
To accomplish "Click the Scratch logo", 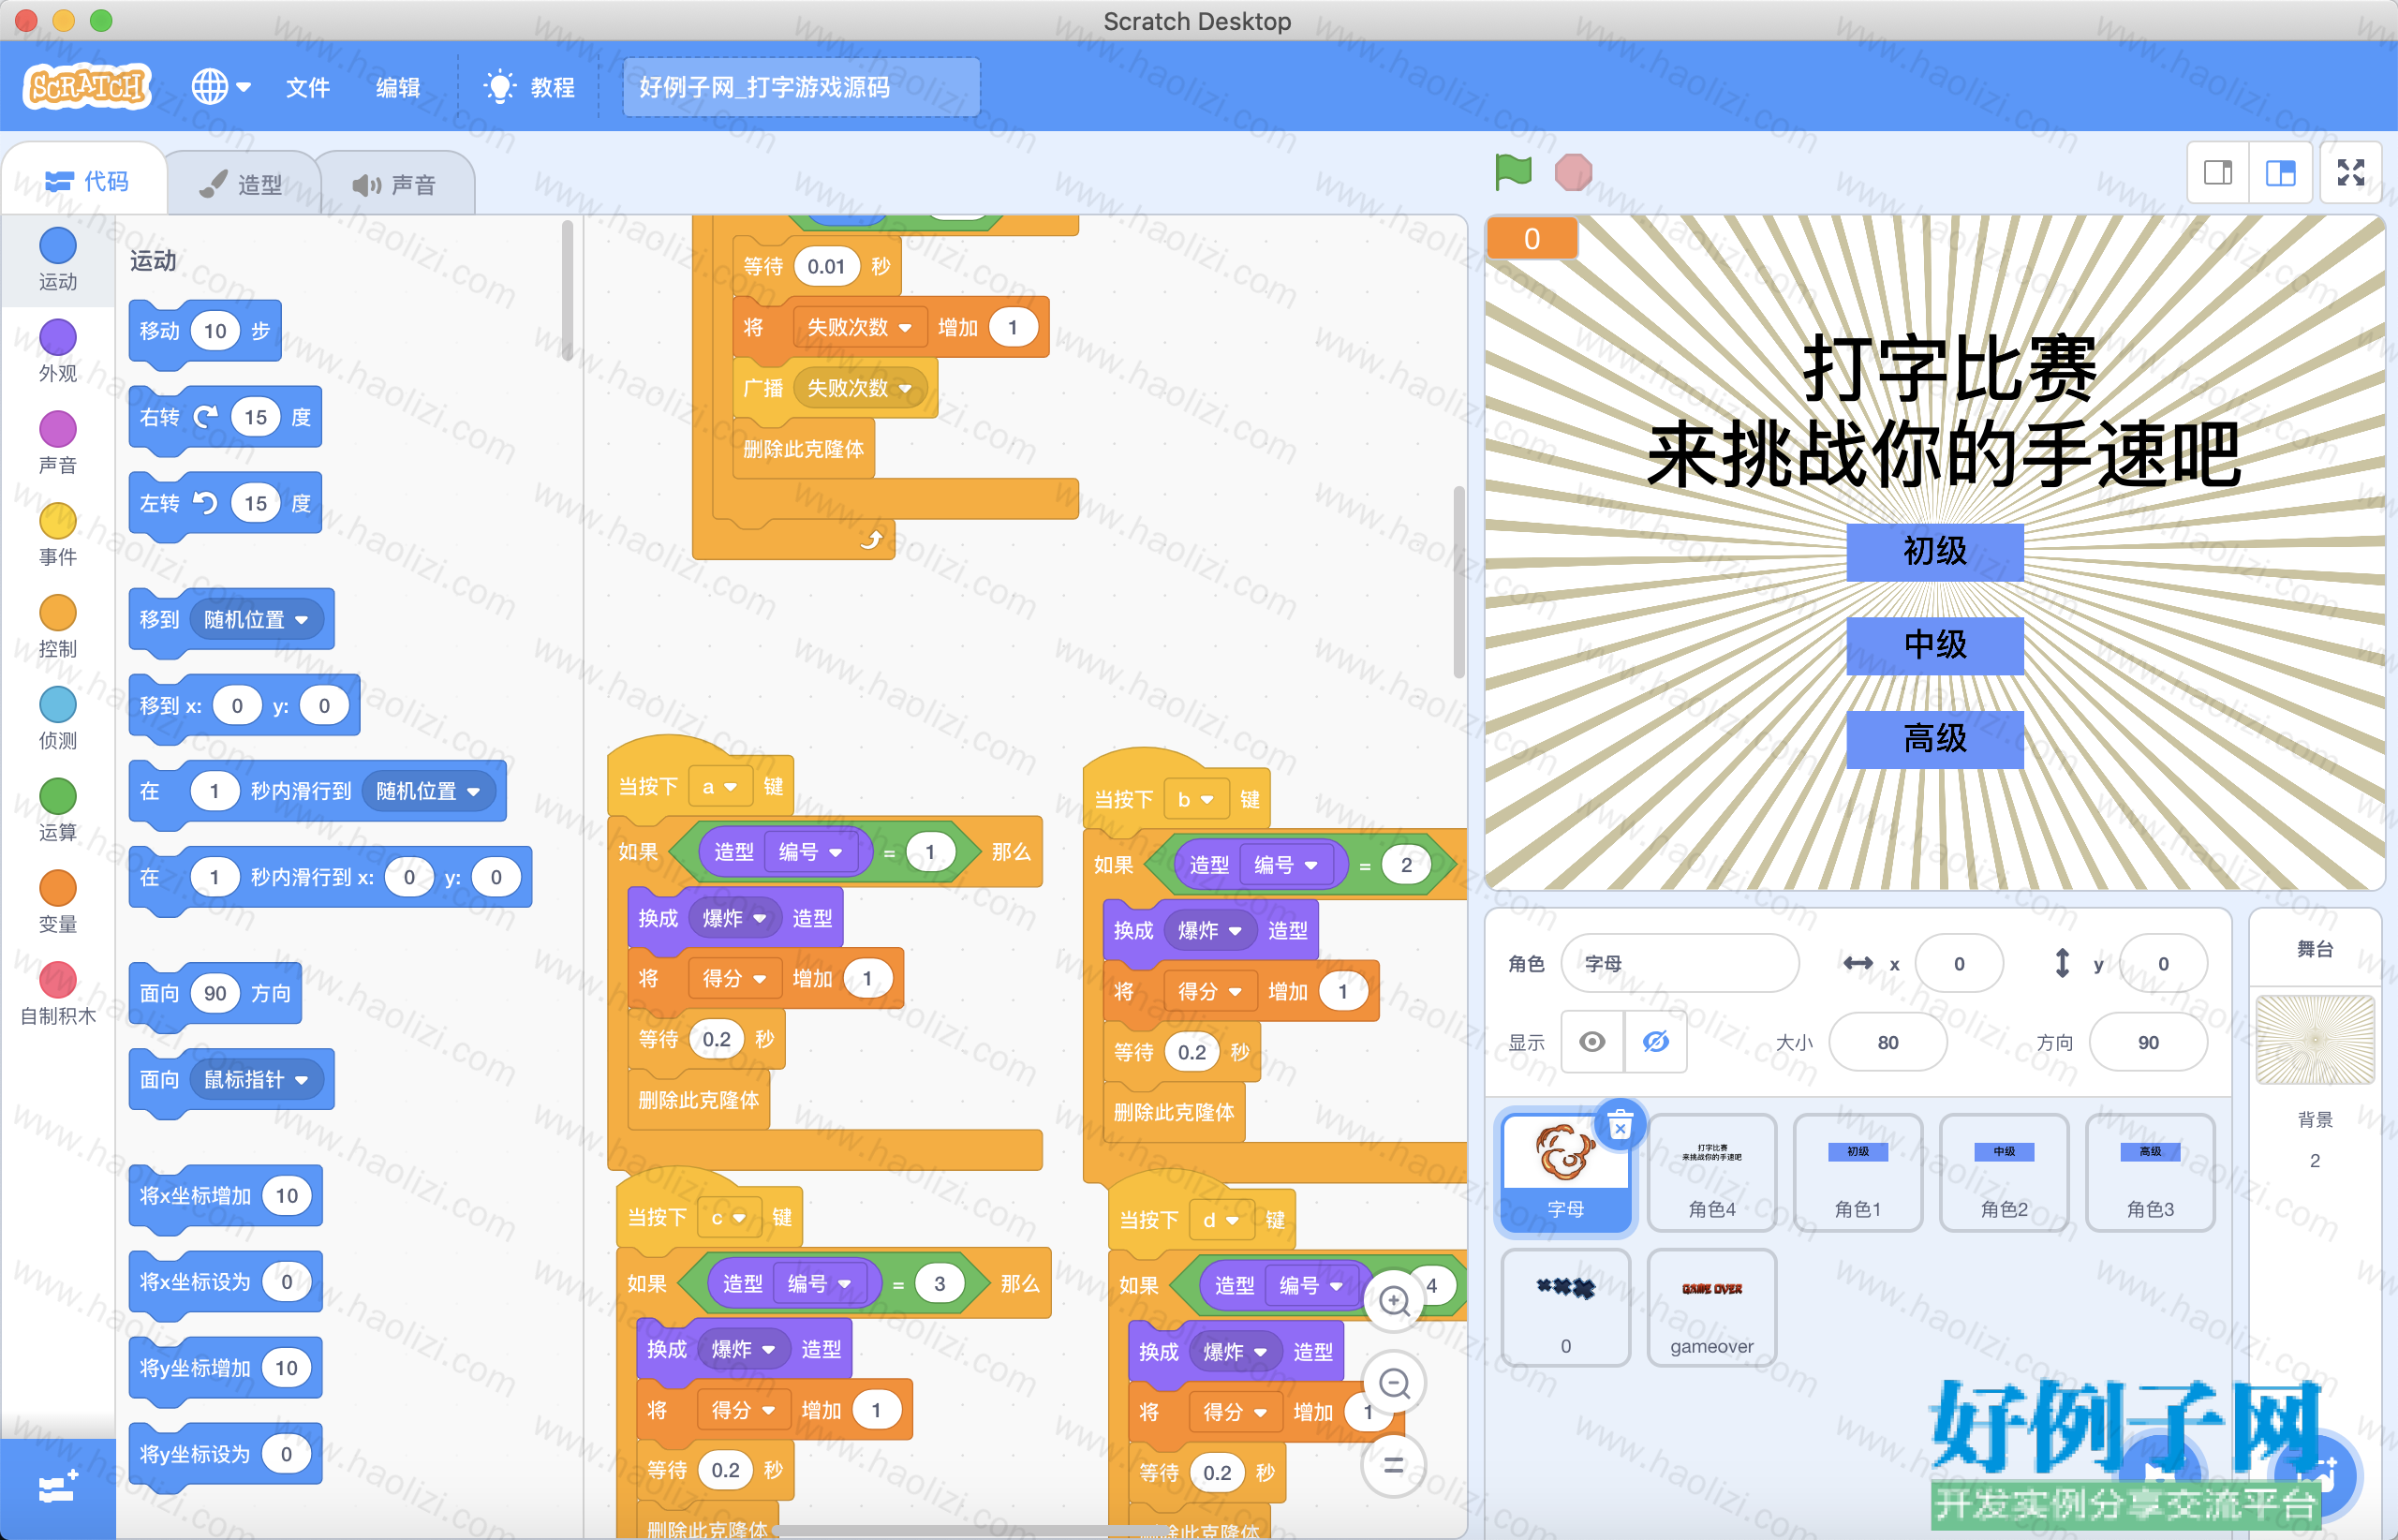I will 87,87.
